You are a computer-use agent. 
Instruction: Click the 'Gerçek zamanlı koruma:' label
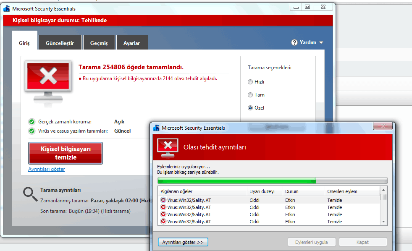pos(65,122)
